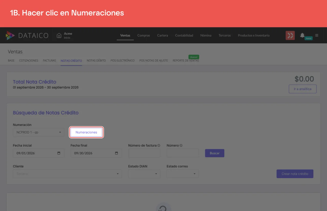Open the Productos e Inventario menu
This screenshot has height=211, width=327.
pyautogui.click(x=254, y=35)
